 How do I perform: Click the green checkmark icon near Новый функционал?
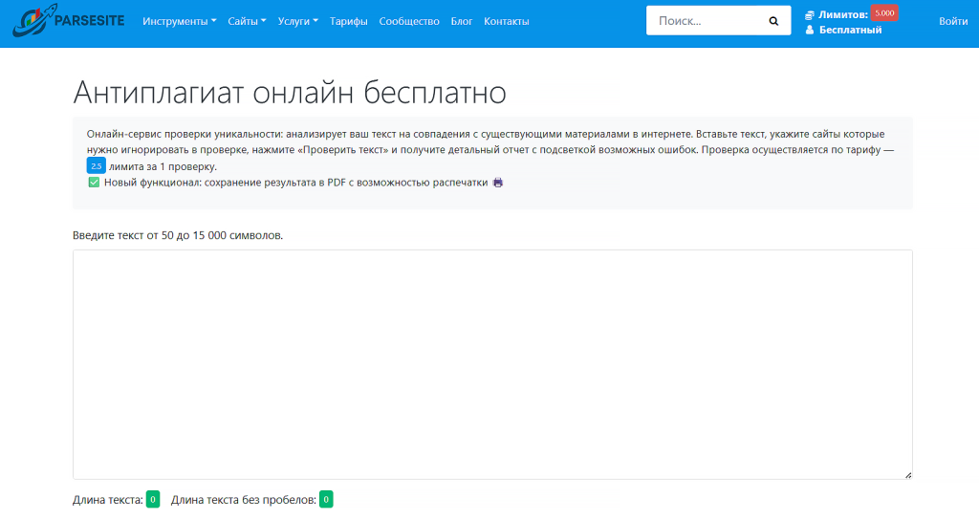(94, 183)
